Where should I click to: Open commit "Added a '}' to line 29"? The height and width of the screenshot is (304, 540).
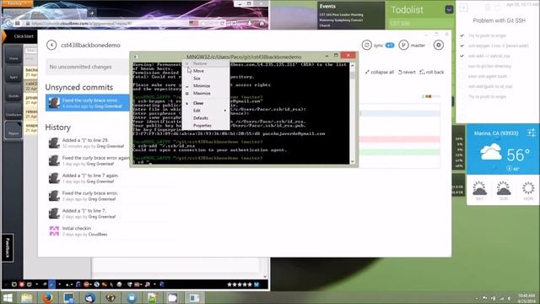point(88,143)
